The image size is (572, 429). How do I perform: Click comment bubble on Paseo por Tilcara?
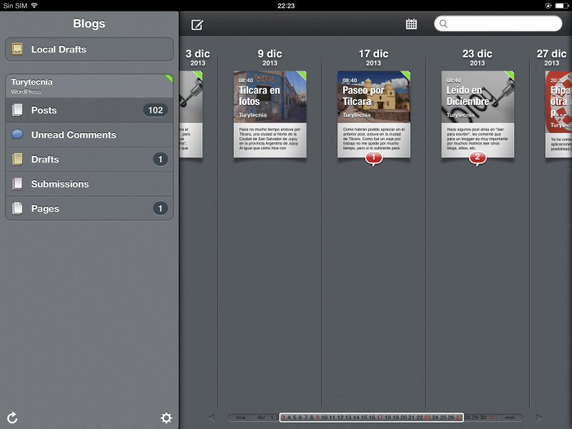373,157
